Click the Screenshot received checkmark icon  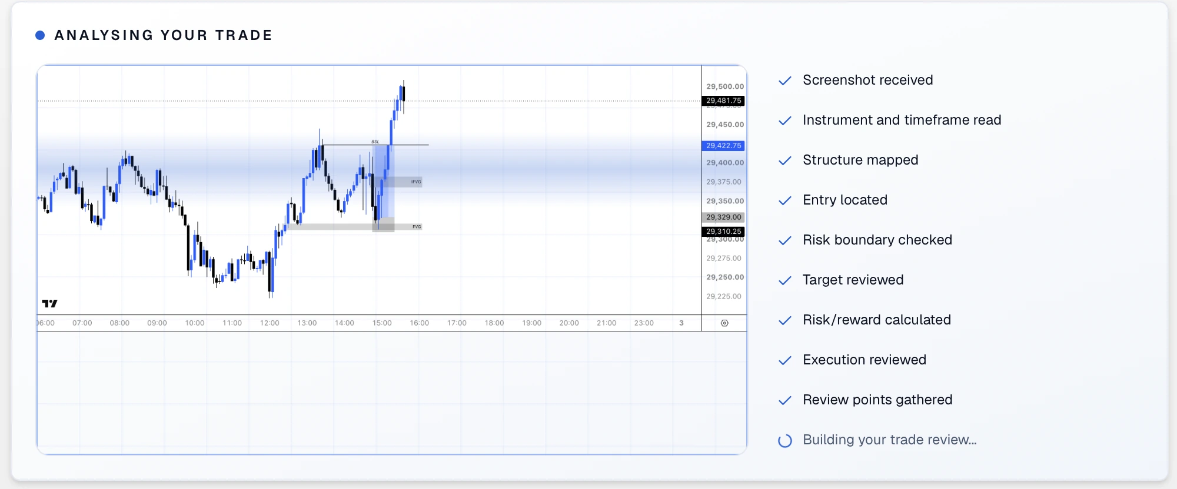click(785, 81)
